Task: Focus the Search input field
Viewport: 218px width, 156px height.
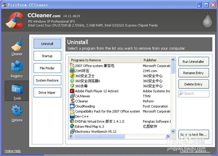Action: (x=194, y=94)
